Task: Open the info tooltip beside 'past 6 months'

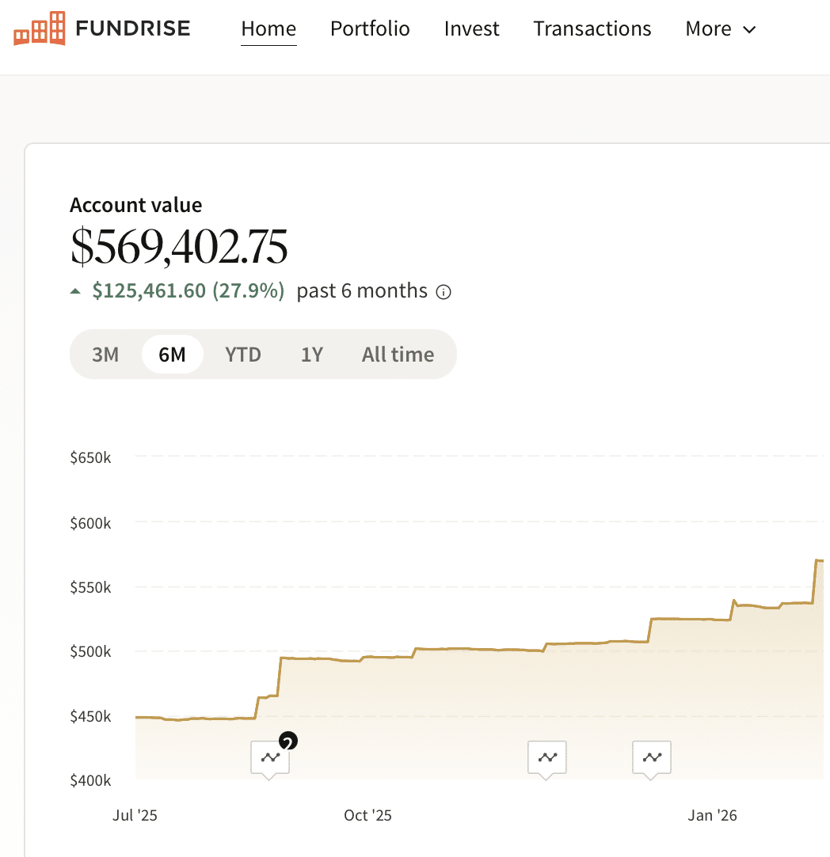Action: point(444,291)
